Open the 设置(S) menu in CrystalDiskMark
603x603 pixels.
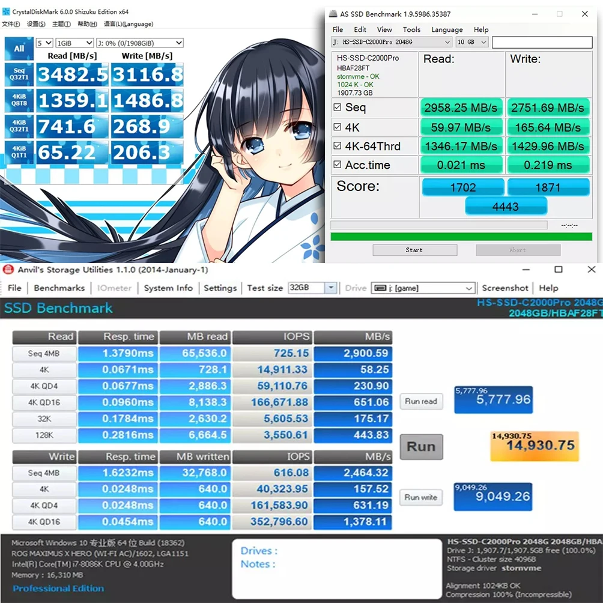pyautogui.click(x=36, y=24)
